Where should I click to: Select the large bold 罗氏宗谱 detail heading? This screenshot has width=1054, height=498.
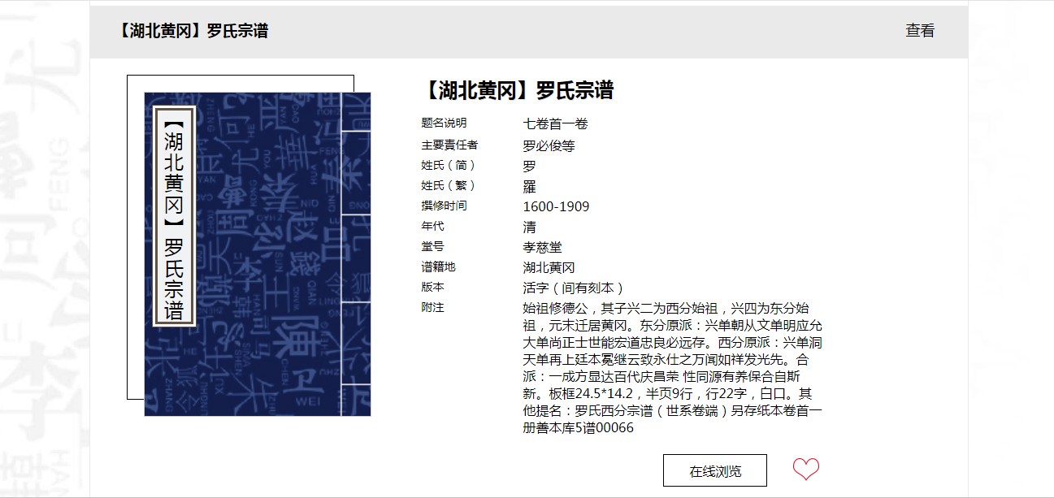click(x=518, y=90)
